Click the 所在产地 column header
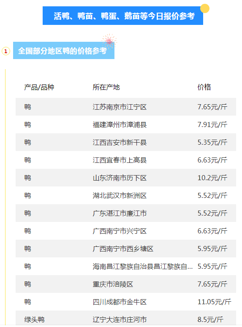 (x=106, y=87)
